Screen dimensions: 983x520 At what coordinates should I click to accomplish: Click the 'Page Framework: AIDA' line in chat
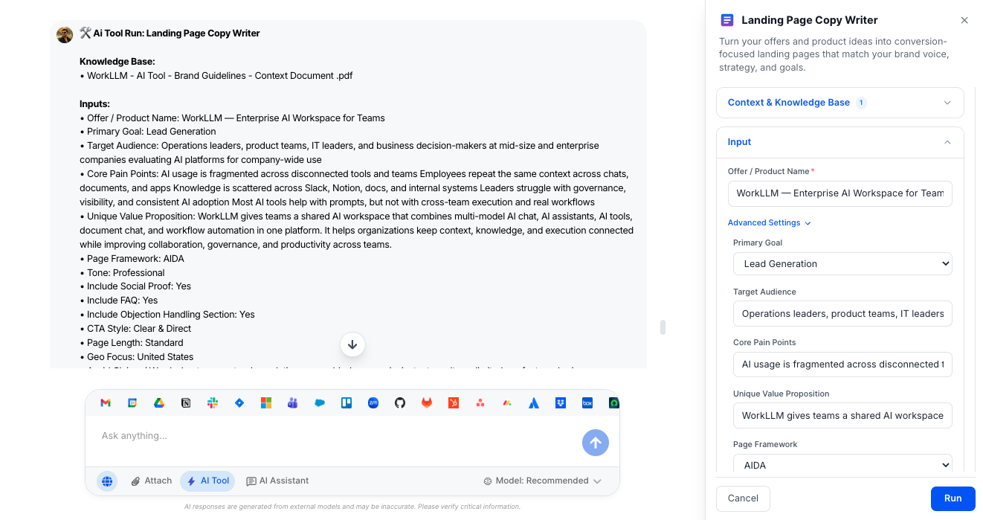tap(132, 259)
